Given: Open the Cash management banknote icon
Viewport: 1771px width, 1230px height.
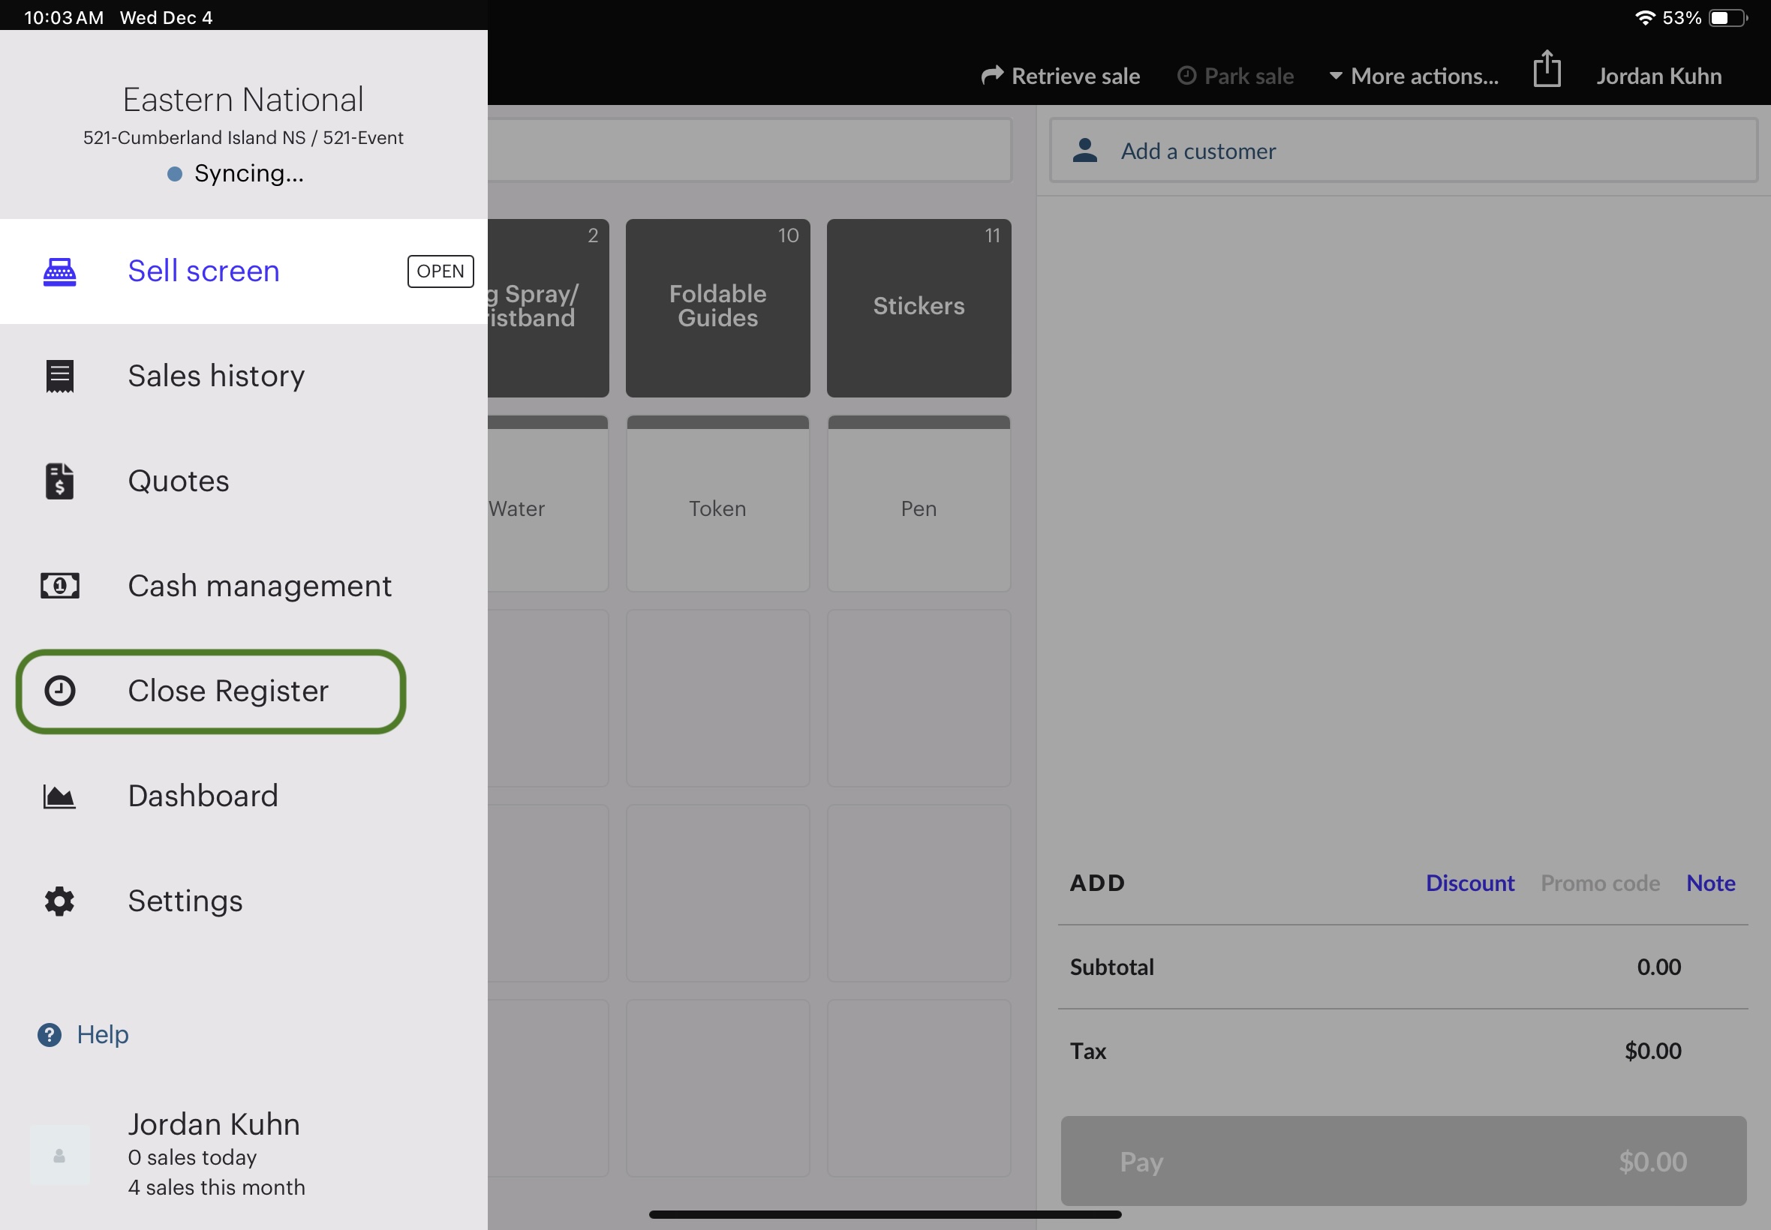Looking at the screenshot, I should tap(59, 586).
